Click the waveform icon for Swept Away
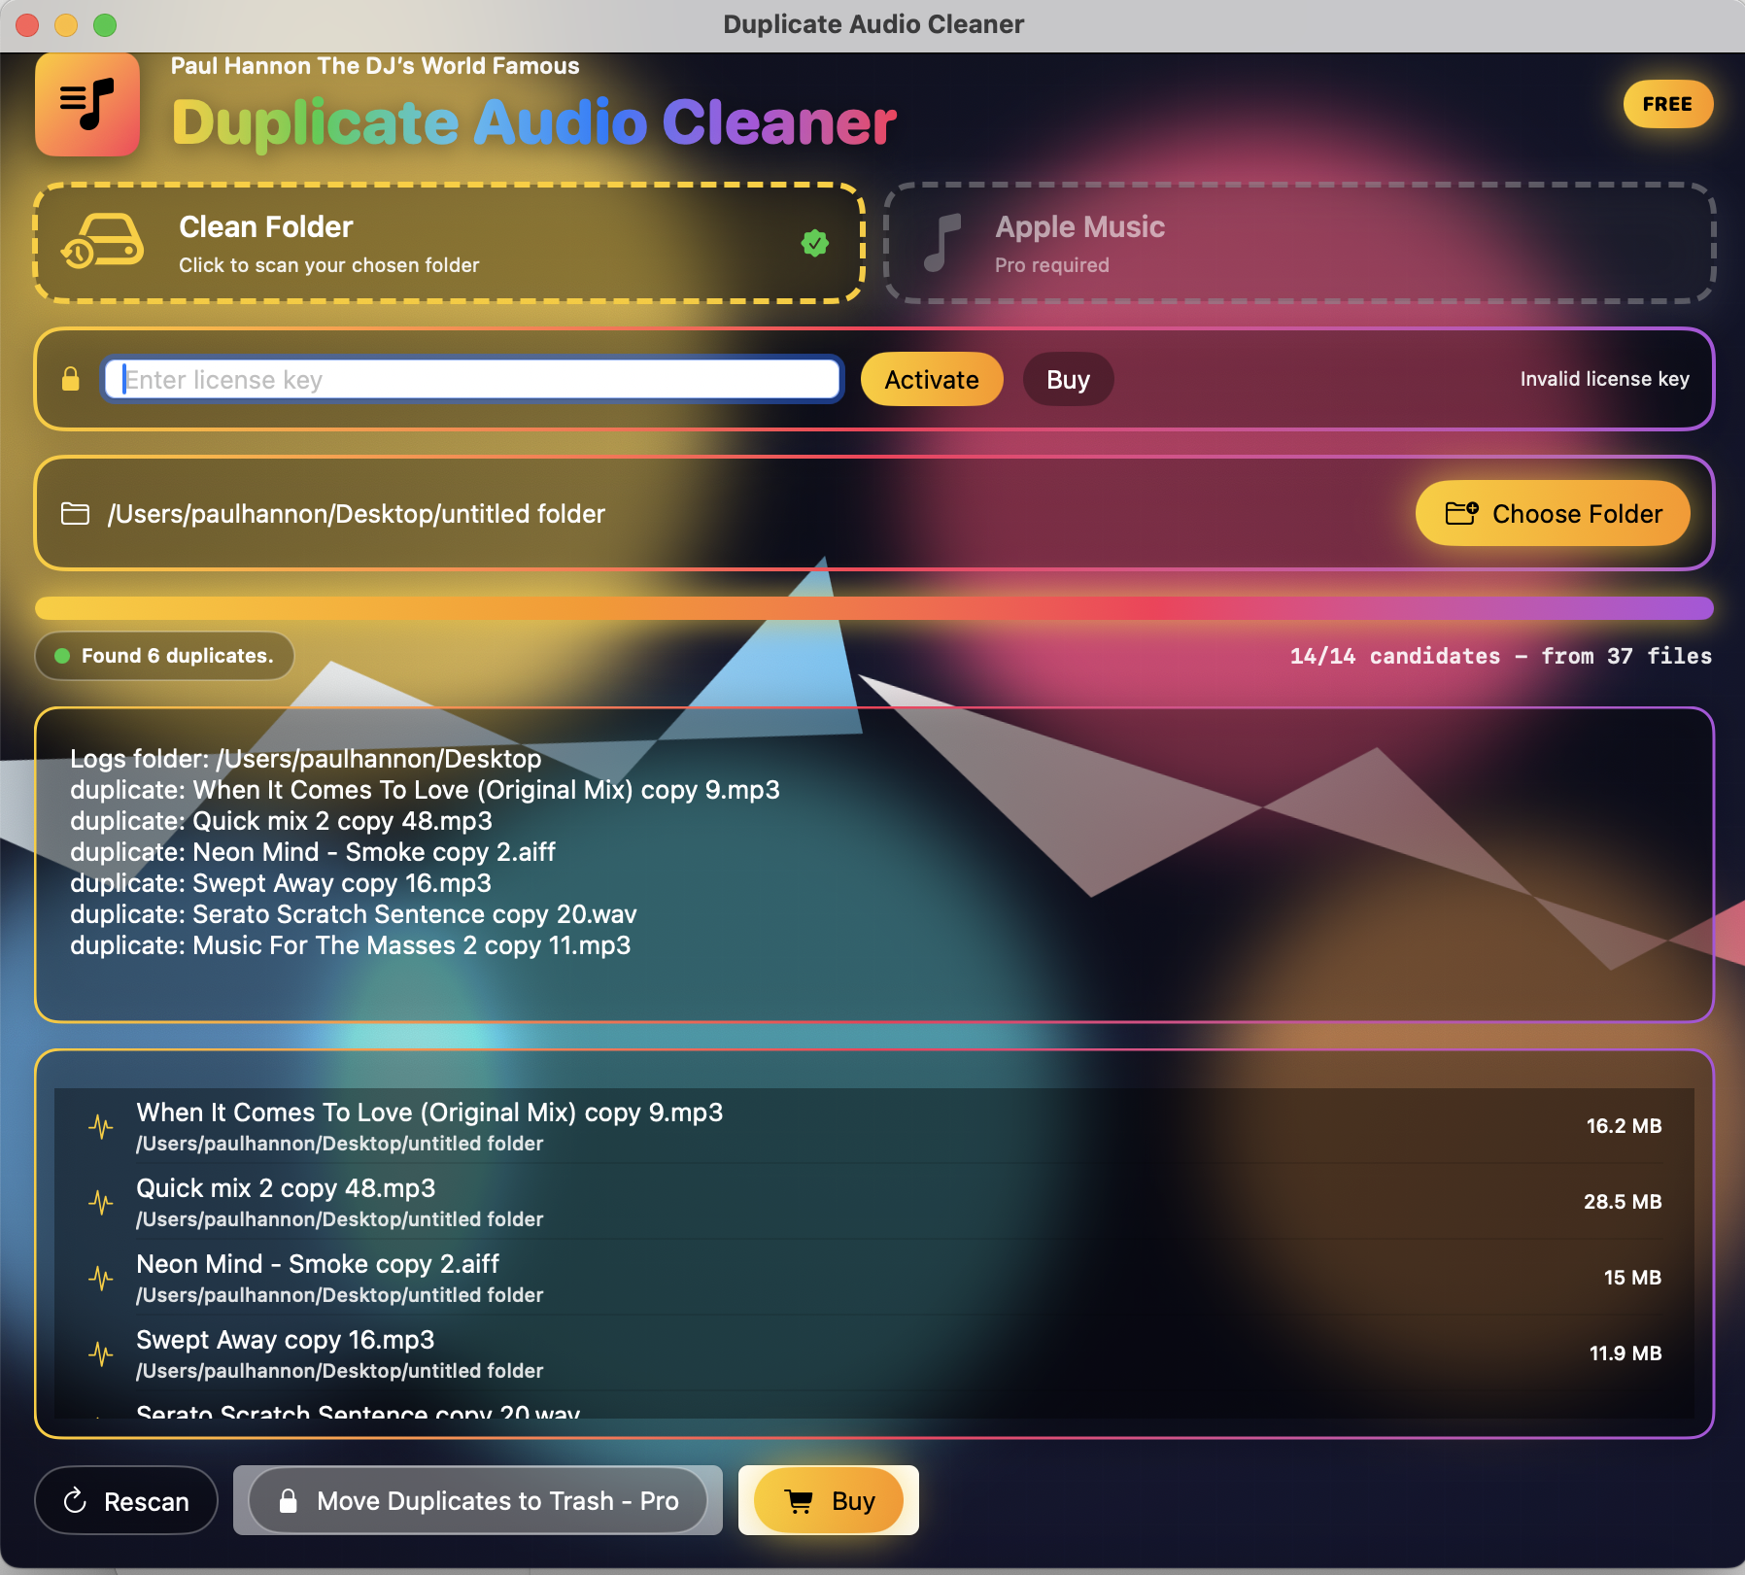The image size is (1745, 1575). pos(101,1353)
